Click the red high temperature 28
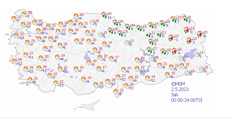Viewport: 231px width, 118px height. (x=113, y=80)
